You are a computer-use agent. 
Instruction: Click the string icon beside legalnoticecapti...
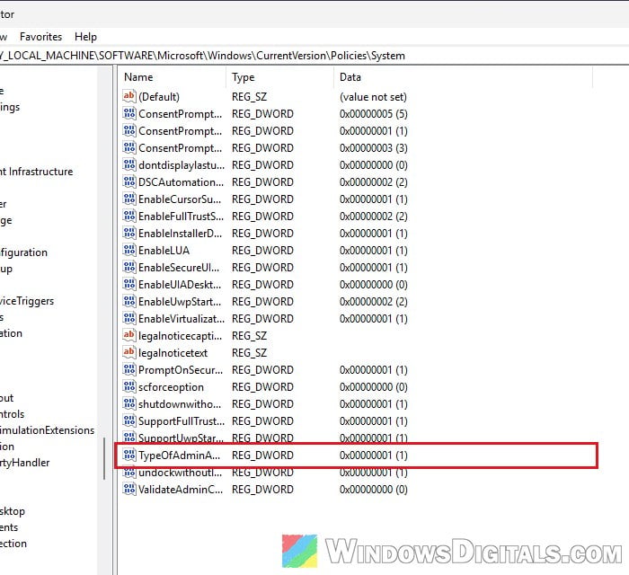click(x=129, y=335)
